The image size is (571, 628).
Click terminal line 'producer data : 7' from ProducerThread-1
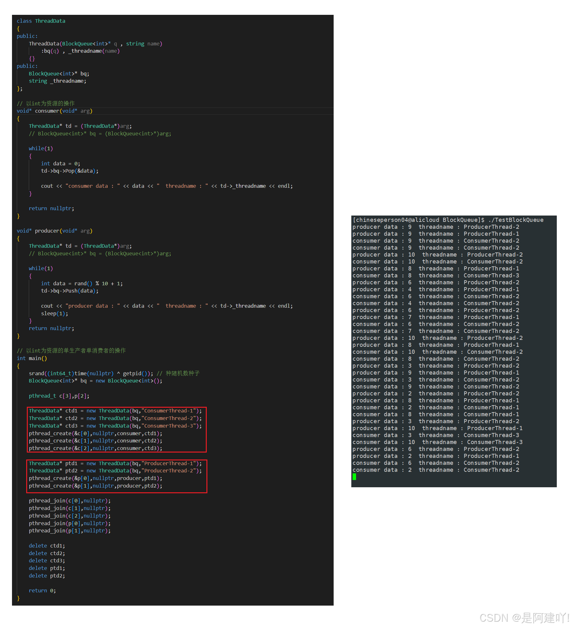click(436, 317)
